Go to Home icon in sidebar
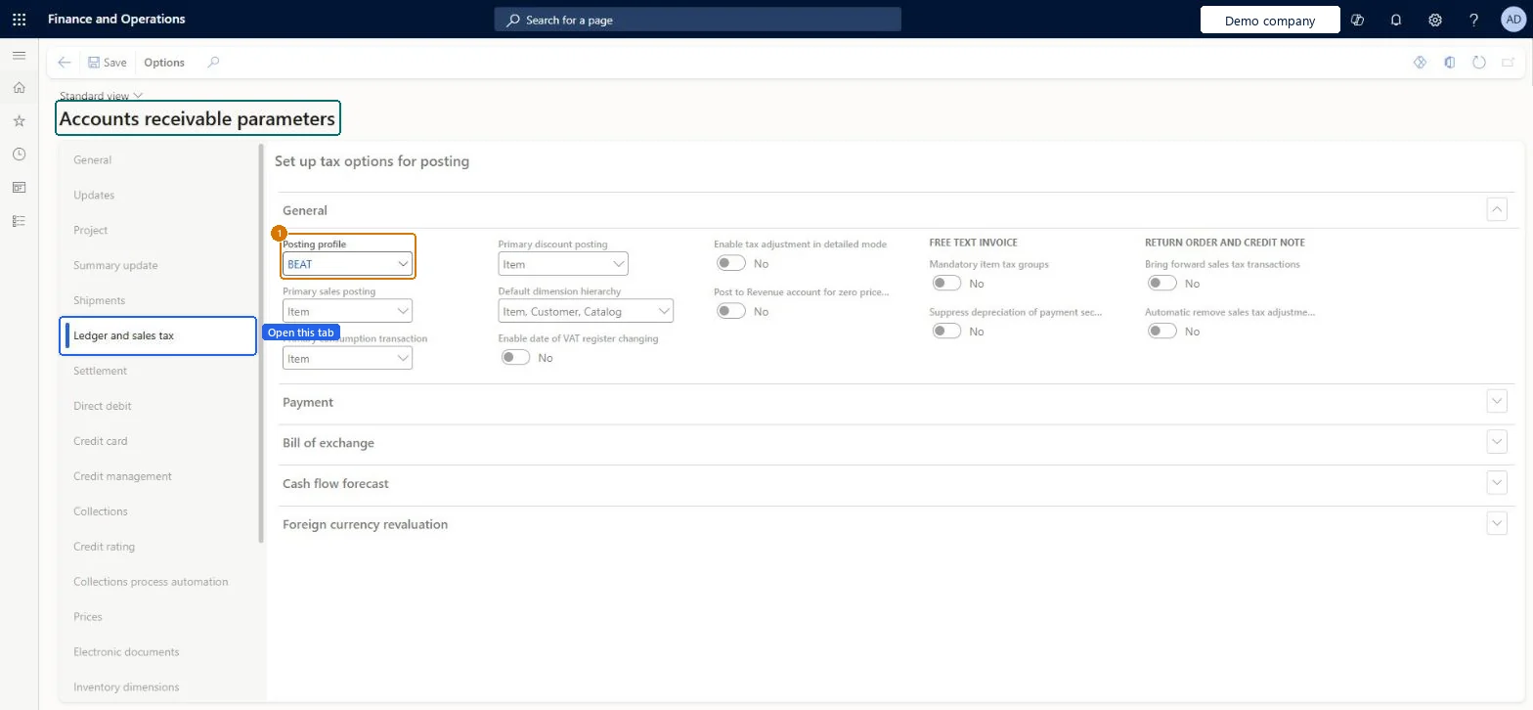Image resolution: width=1533 pixels, height=710 pixels. (x=19, y=88)
